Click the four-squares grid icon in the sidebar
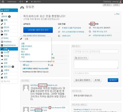 [2, 20]
